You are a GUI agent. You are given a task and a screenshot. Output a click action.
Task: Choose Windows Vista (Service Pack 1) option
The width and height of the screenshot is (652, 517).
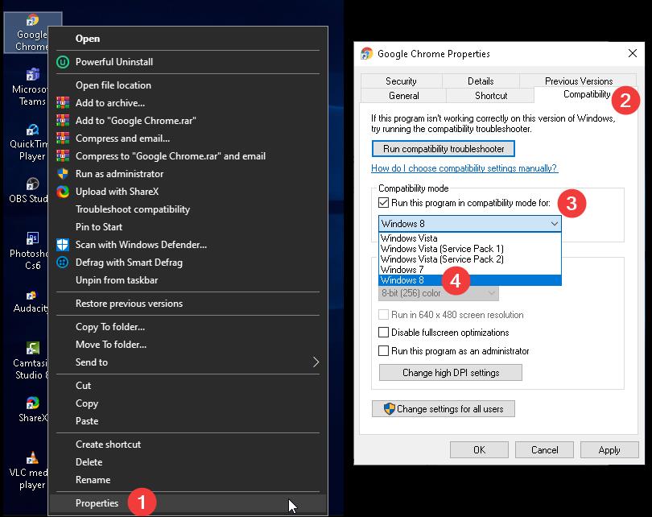(470, 249)
